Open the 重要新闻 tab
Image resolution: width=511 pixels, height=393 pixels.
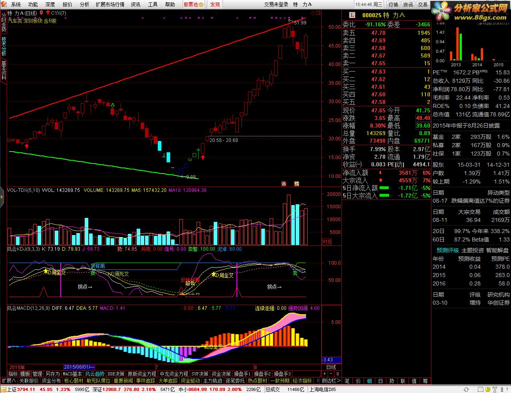(x=123, y=381)
